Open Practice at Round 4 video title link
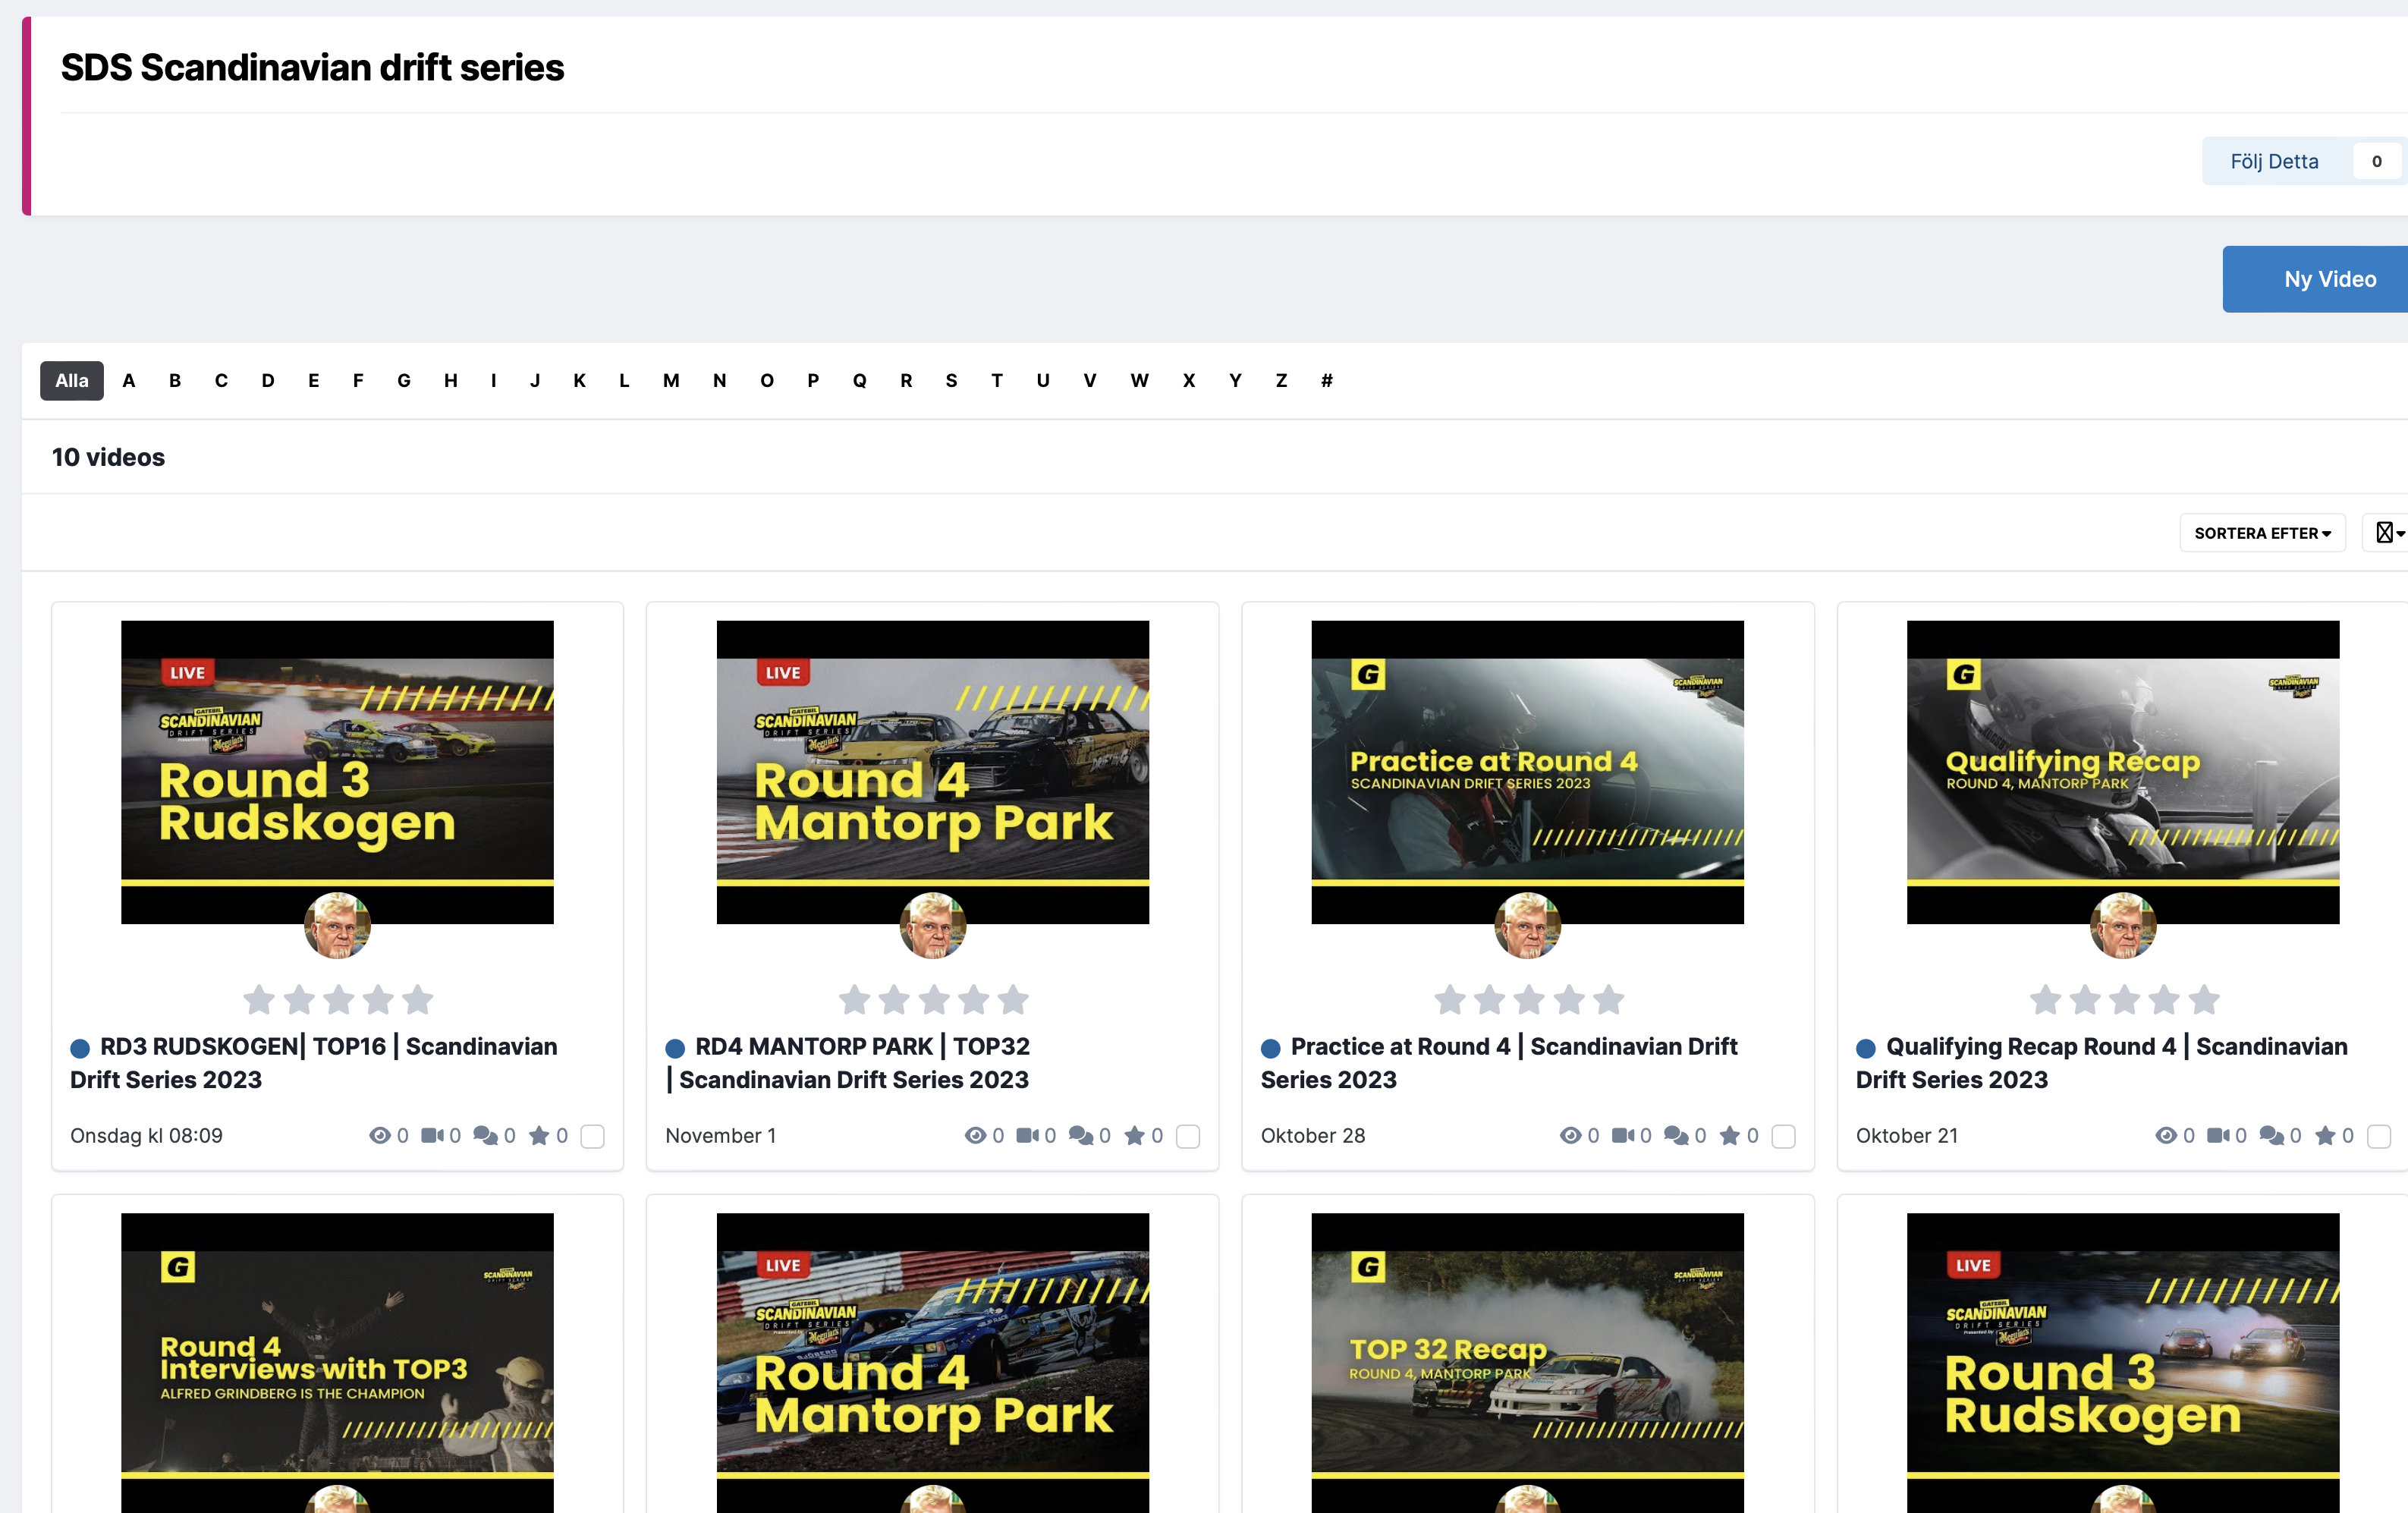This screenshot has width=2408, height=1513. [1499, 1063]
